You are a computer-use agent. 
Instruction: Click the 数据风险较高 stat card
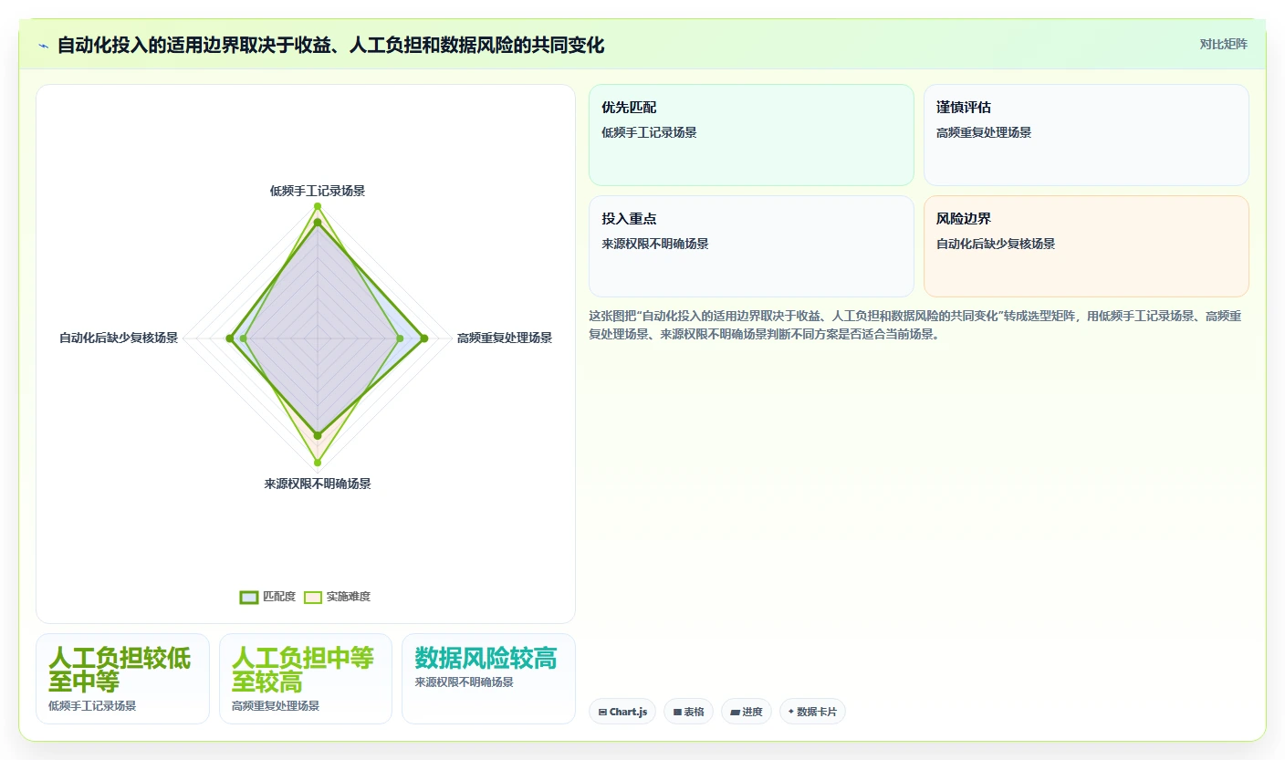(x=488, y=679)
